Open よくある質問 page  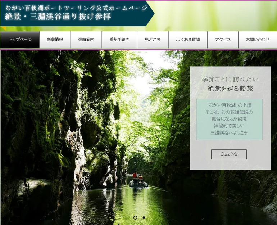[188, 40]
